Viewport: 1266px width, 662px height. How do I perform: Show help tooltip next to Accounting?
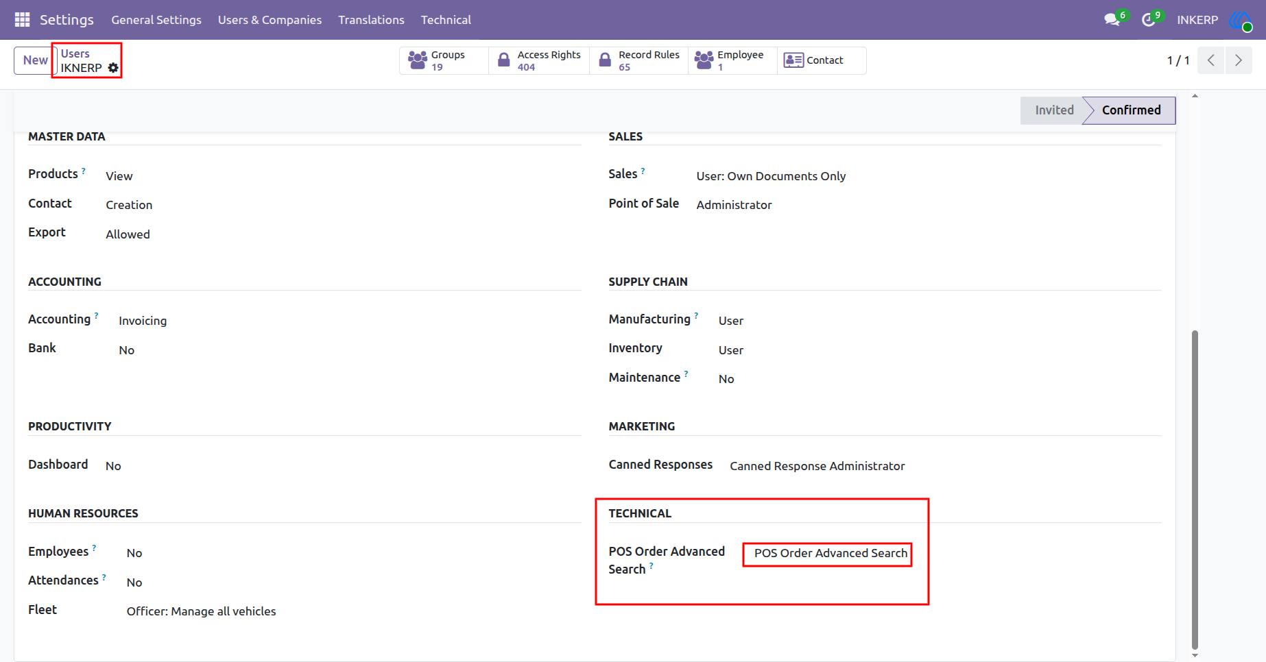tap(96, 316)
